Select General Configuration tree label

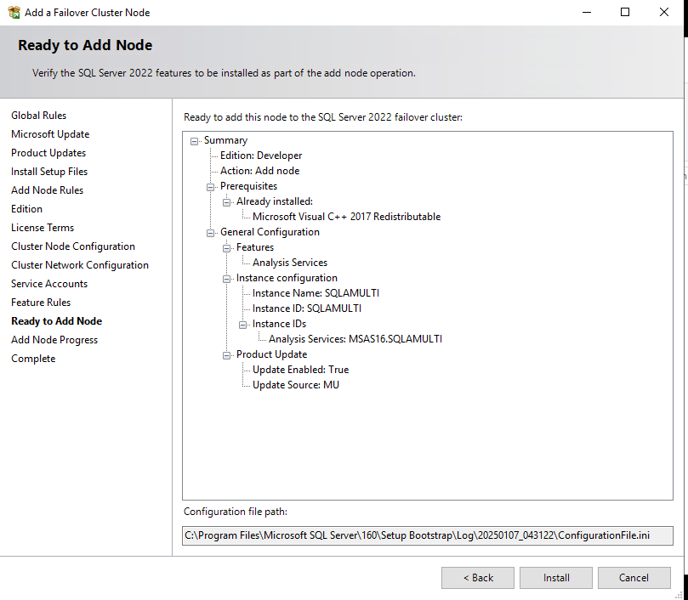[270, 232]
